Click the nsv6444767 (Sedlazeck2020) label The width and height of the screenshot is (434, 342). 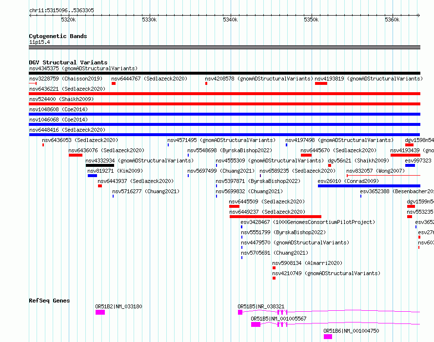tap(149, 79)
